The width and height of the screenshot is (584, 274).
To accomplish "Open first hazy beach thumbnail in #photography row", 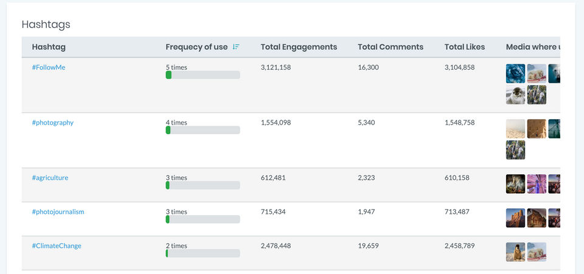I will [515, 129].
